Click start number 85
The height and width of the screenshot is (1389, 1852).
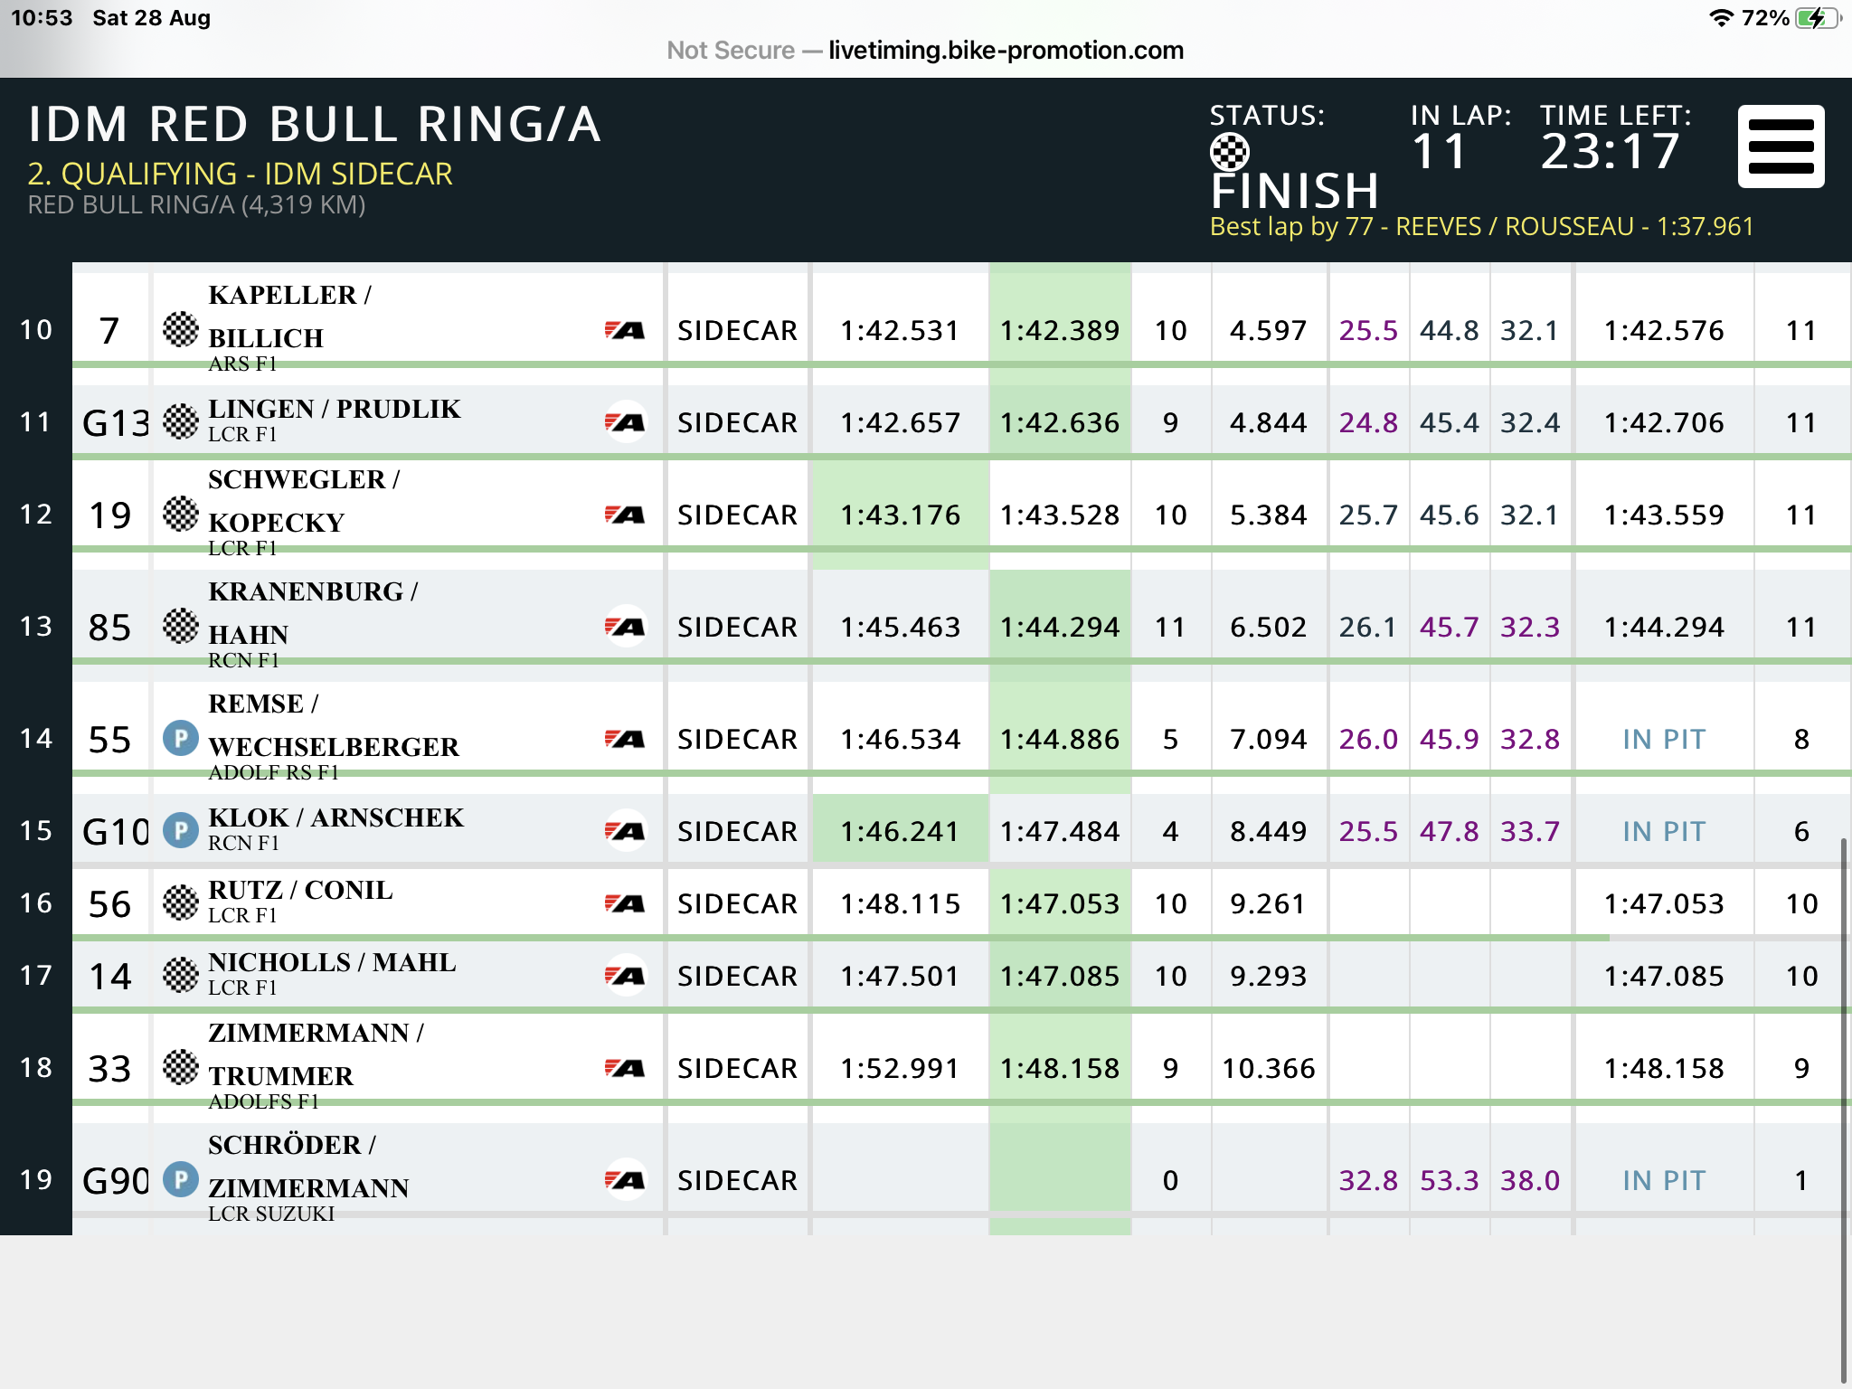click(109, 627)
